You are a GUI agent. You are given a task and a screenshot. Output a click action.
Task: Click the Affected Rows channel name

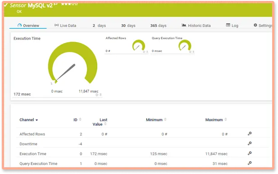click(32, 134)
